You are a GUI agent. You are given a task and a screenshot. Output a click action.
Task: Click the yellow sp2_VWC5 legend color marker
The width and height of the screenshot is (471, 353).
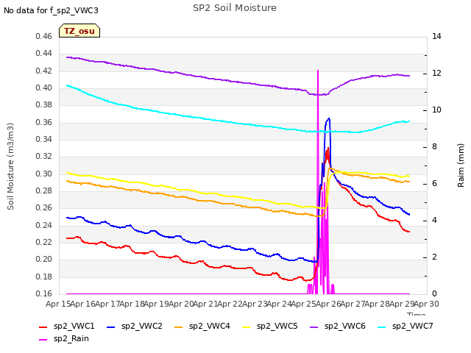[247, 327]
